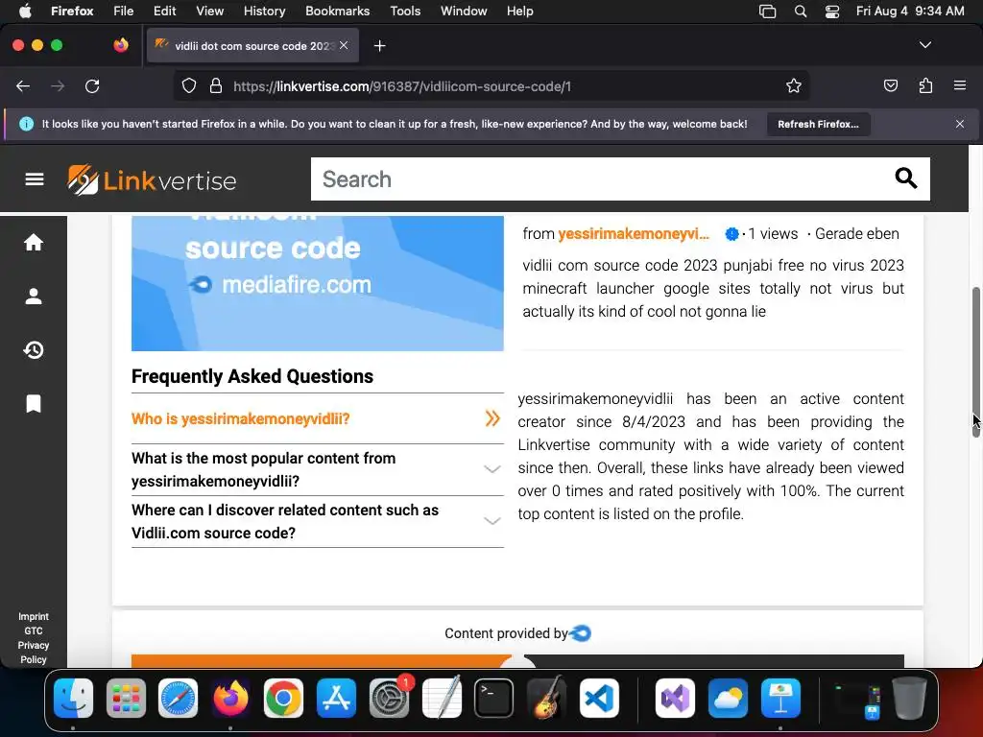Open the tracking protection shield icon

click(x=189, y=86)
